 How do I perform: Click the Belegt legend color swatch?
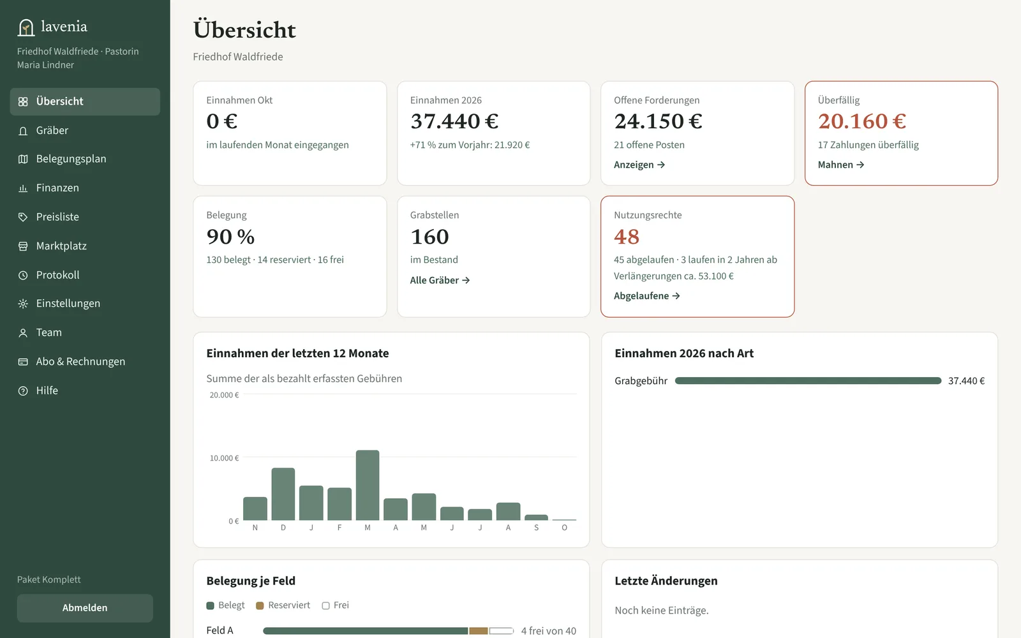(211, 605)
